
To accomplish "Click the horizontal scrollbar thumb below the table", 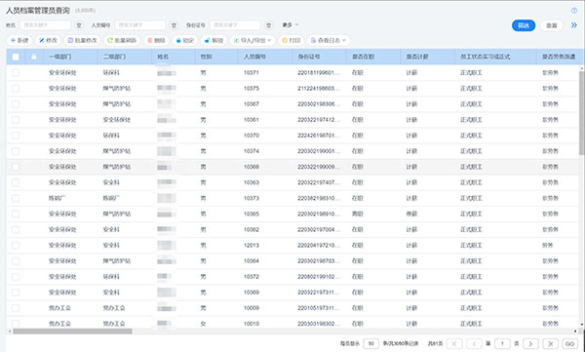I will click(x=72, y=332).
